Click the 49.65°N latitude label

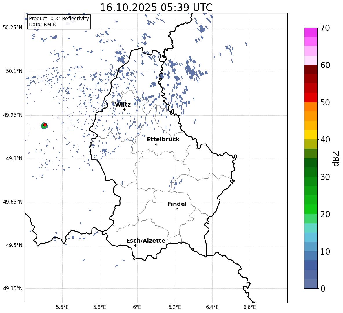tap(12, 202)
